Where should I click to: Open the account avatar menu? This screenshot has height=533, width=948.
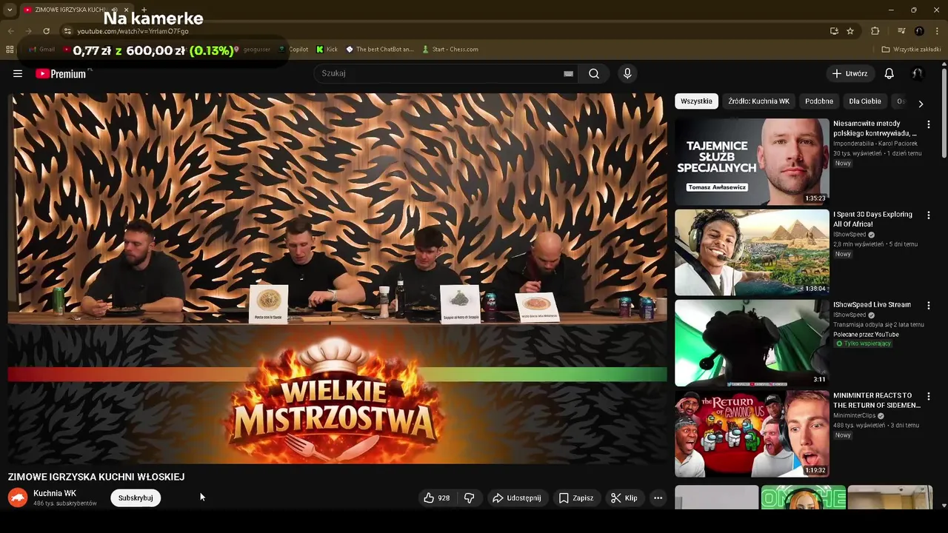(x=917, y=73)
